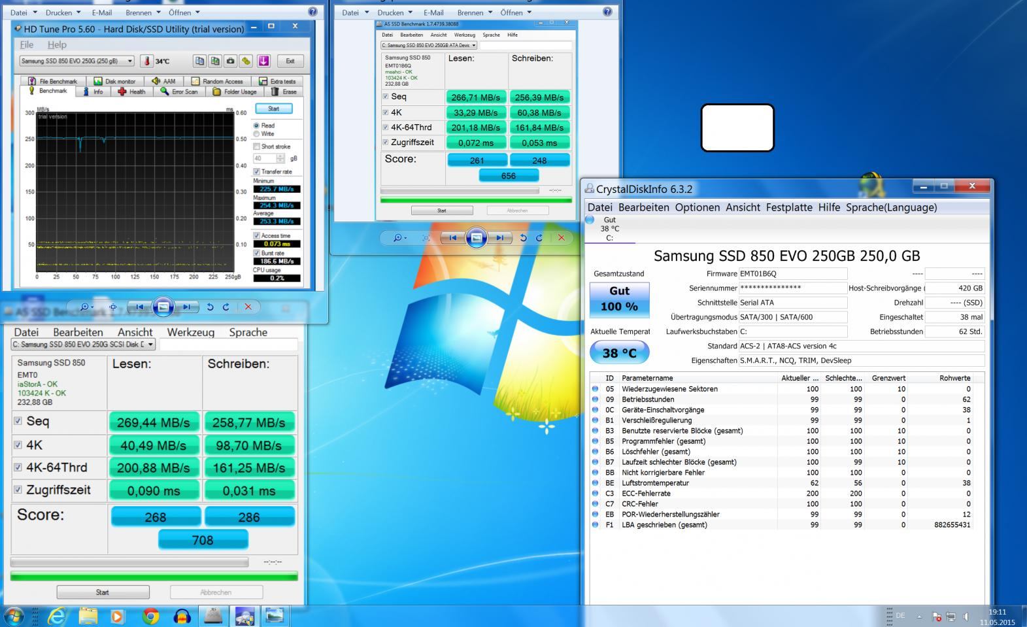Enable Short stroke checkbox in HD Tune

(x=257, y=146)
